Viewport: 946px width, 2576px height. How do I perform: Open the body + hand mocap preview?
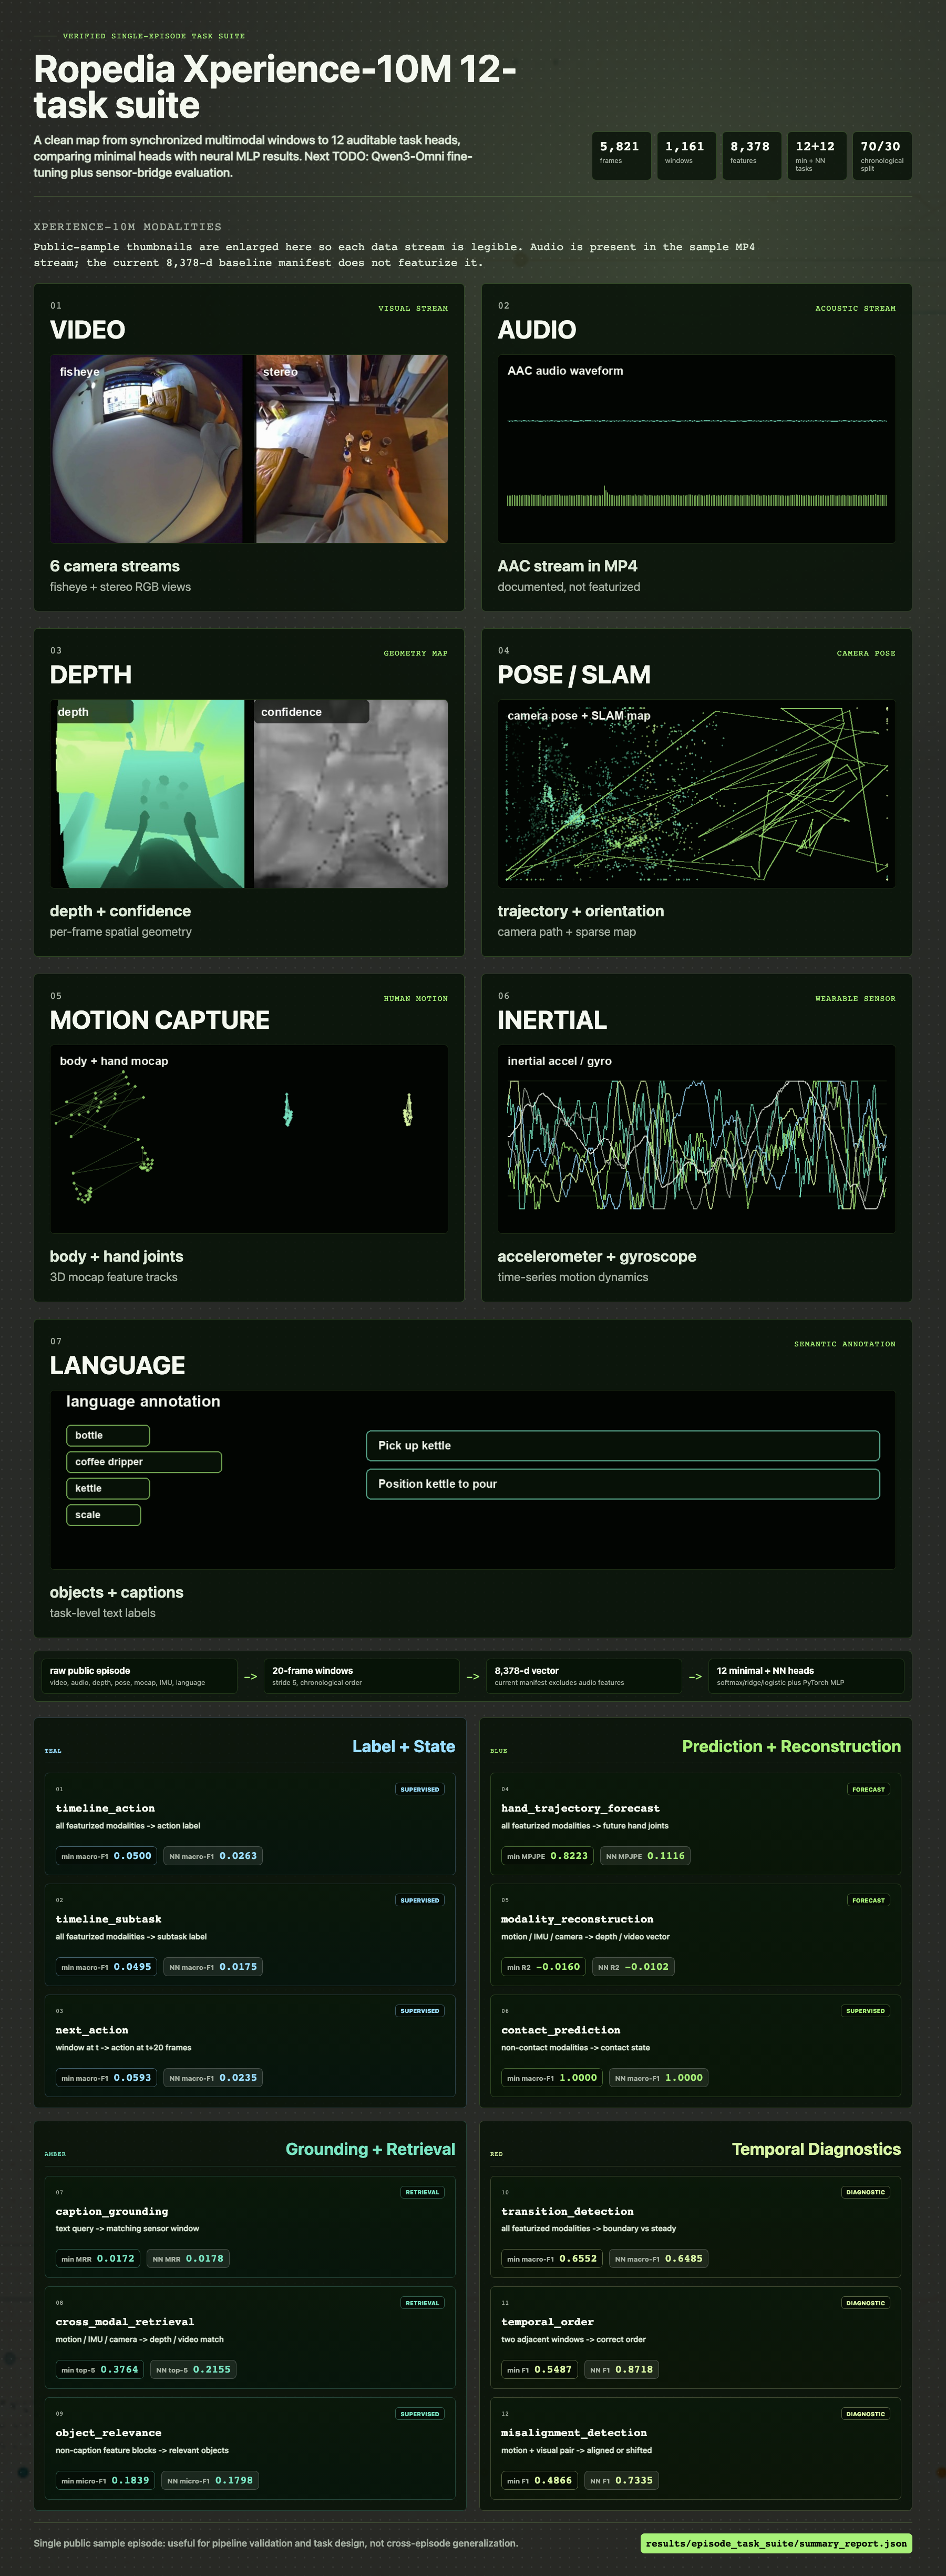coord(249,1139)
